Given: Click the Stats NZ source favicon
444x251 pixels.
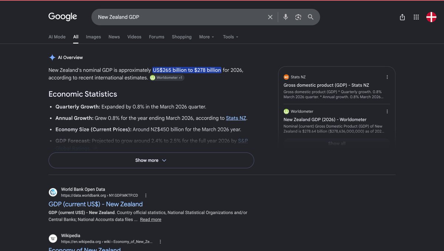Looking at the screenshot, I should [x=286, y=77].
